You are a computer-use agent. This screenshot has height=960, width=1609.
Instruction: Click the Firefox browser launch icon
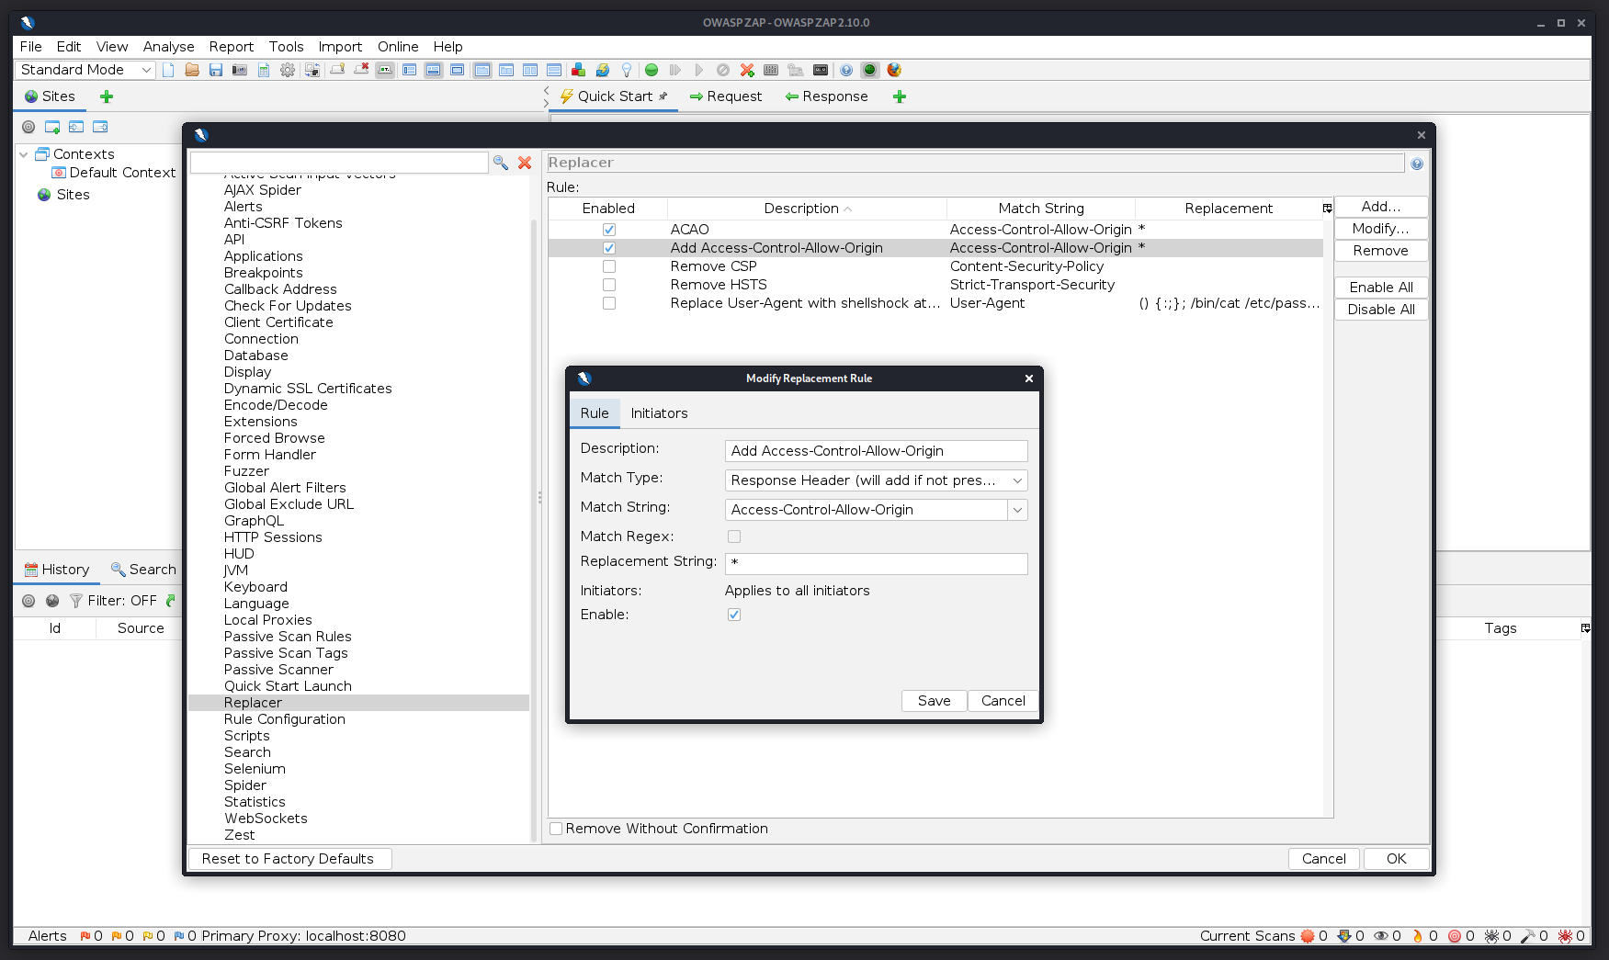[x=893, y=70]
